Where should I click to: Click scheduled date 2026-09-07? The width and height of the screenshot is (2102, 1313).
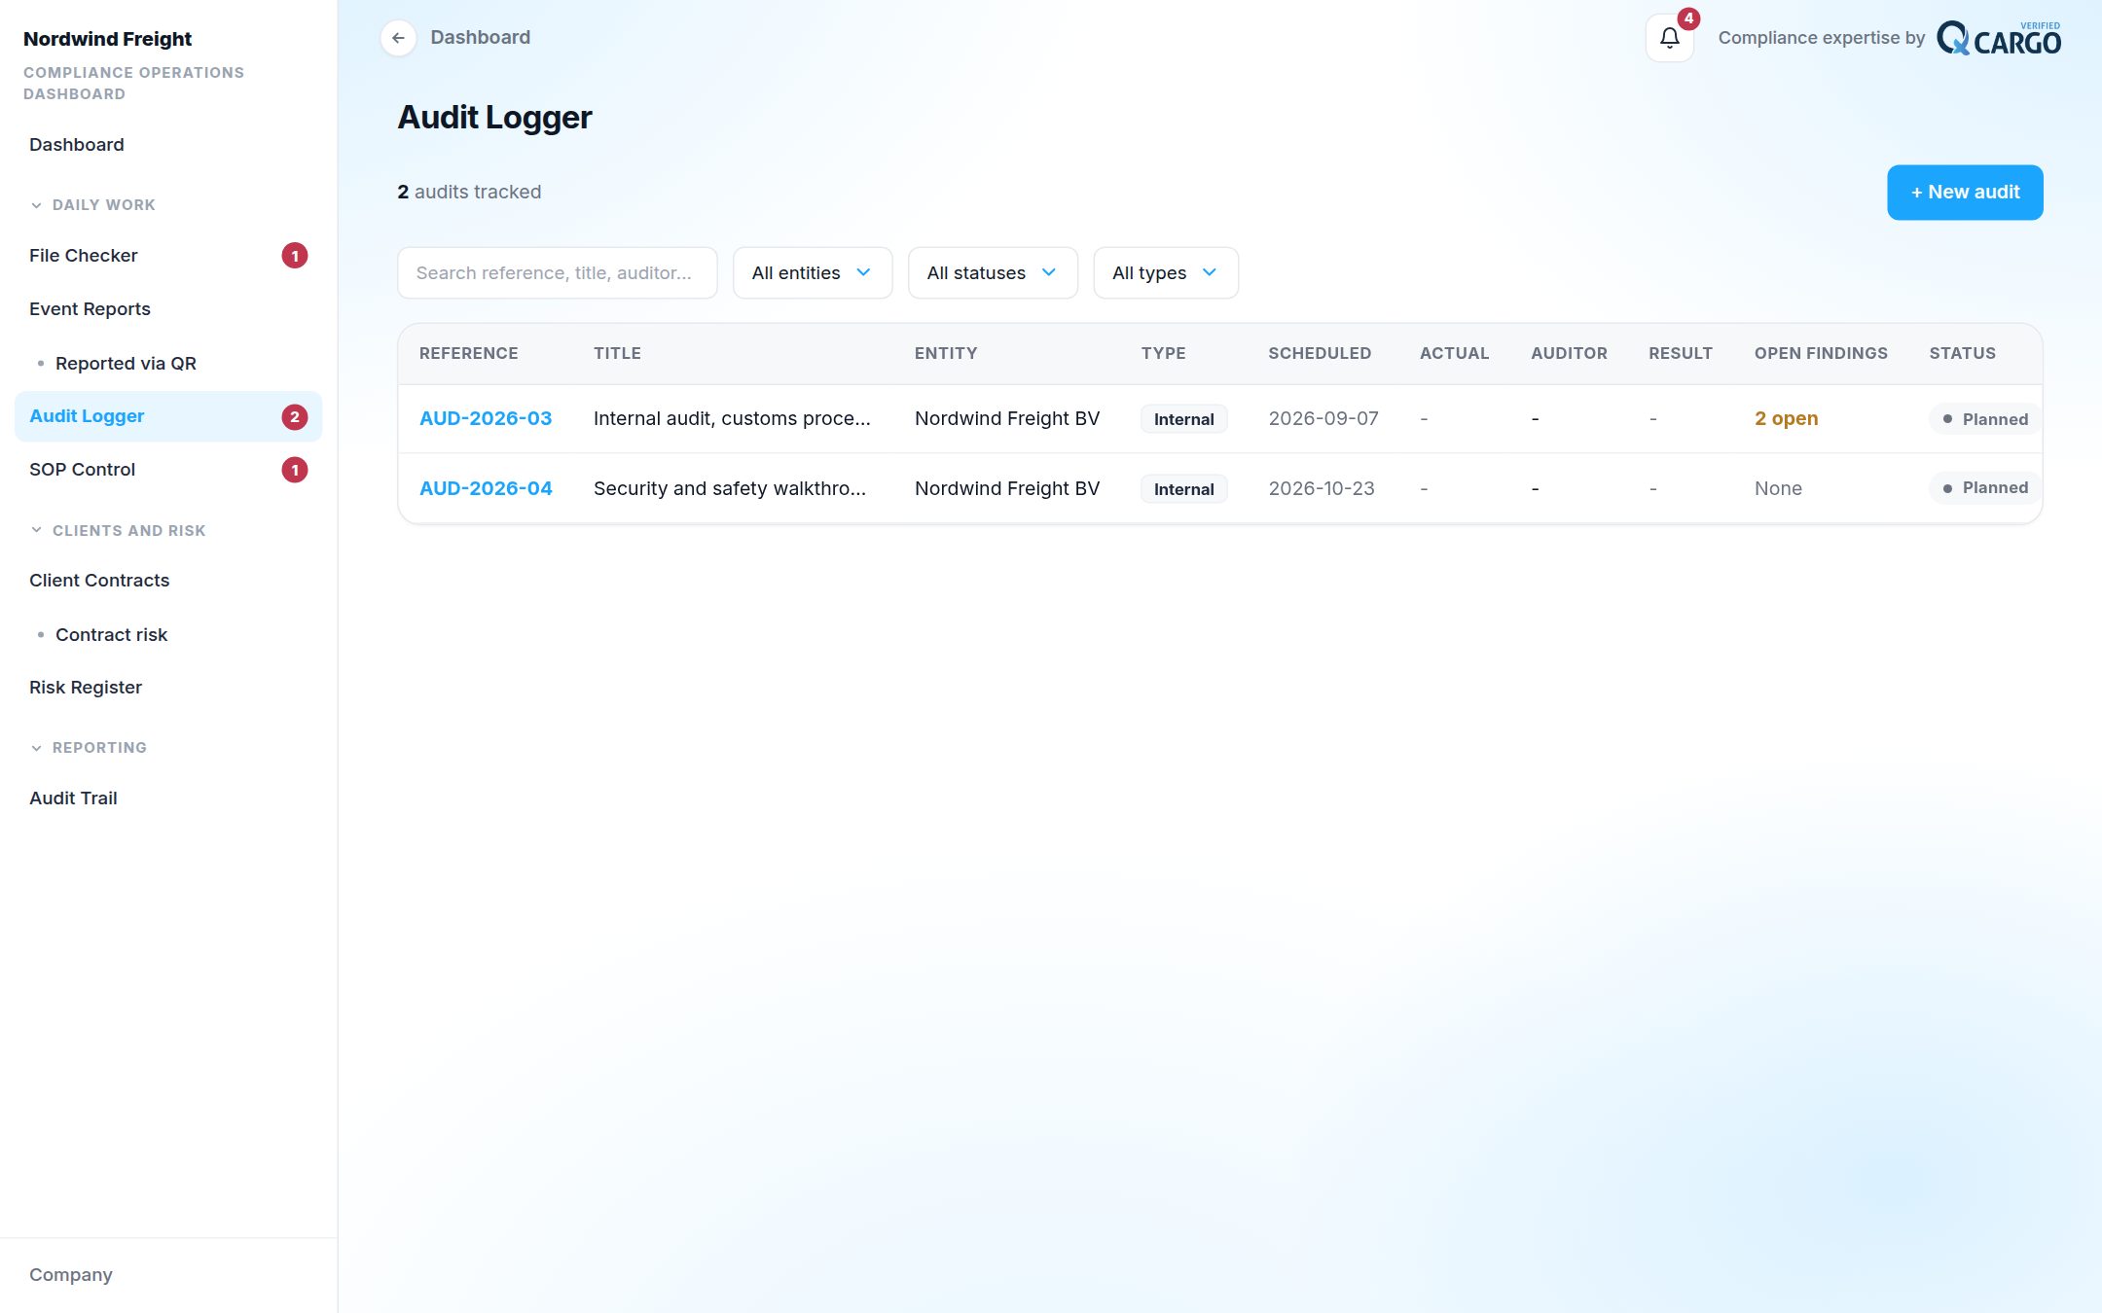pos(1323,418)
